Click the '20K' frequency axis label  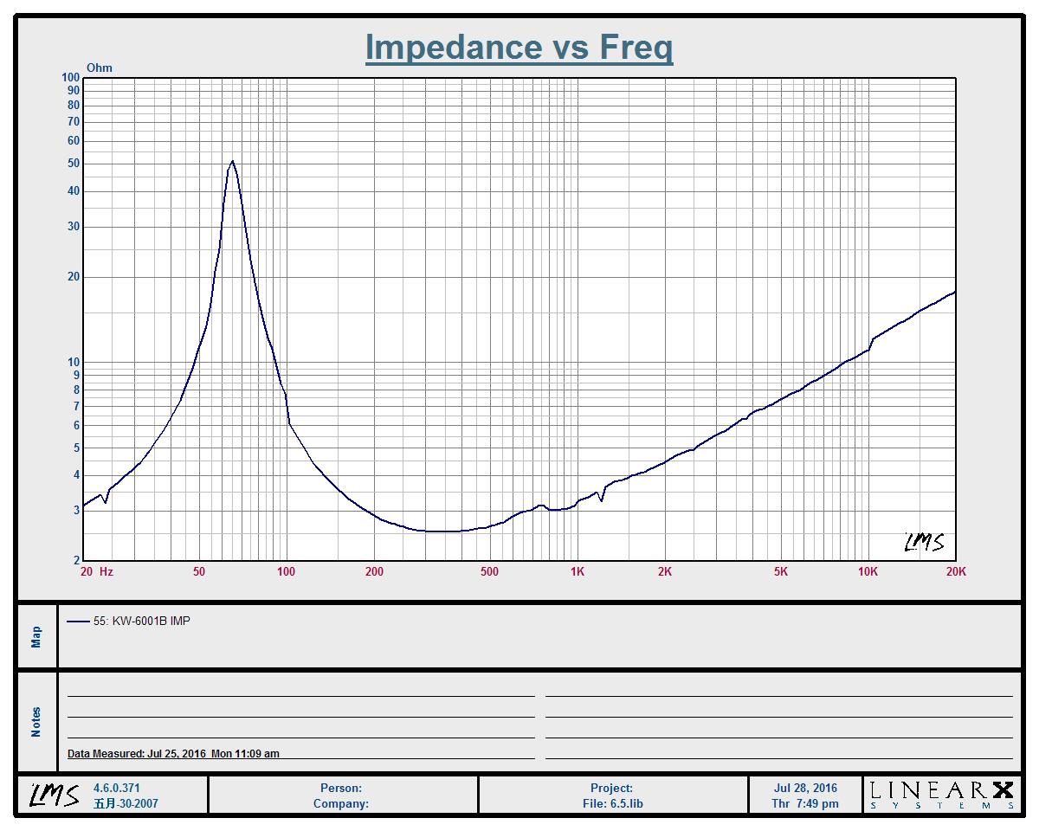click(x=955, y=571)
